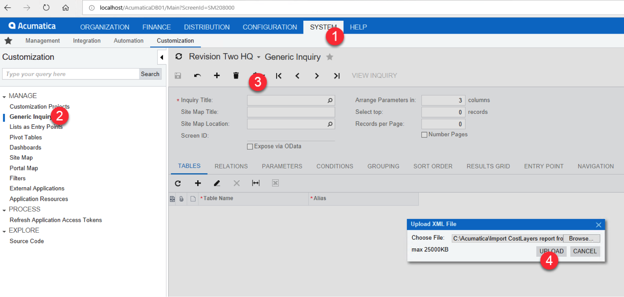Switch to the CONDITIONS tab
The width and height of the screenshot is (624, 297).
point(334,166)
